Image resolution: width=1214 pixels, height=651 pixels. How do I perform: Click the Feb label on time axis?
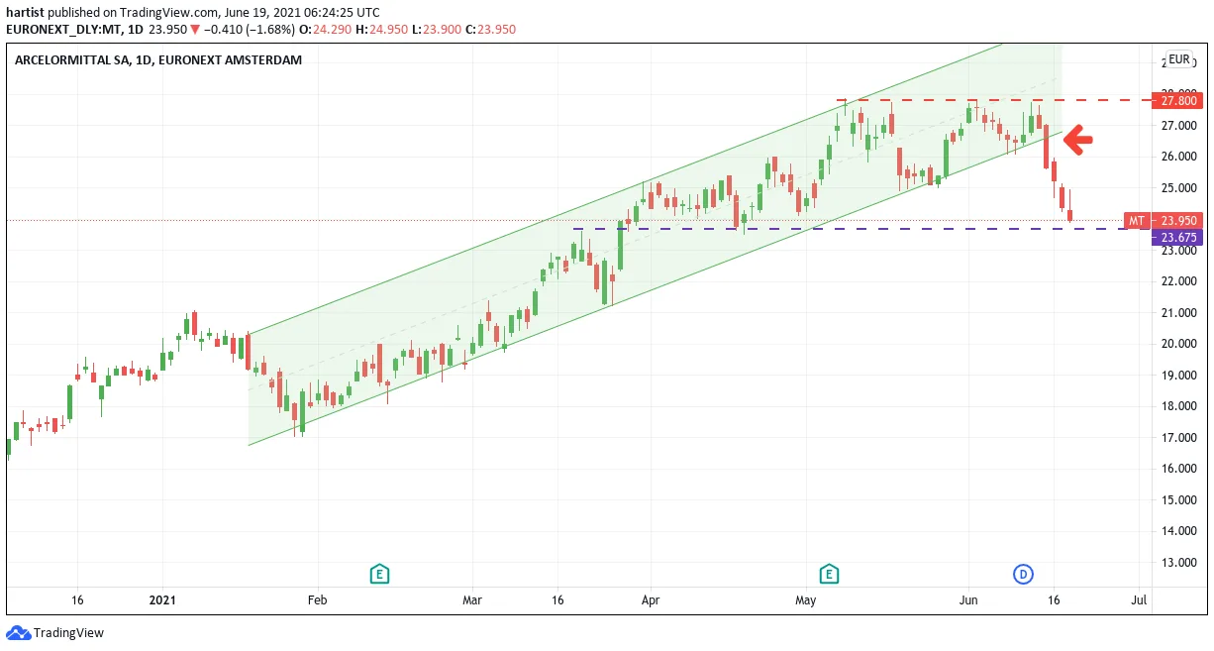click(317, 600)
